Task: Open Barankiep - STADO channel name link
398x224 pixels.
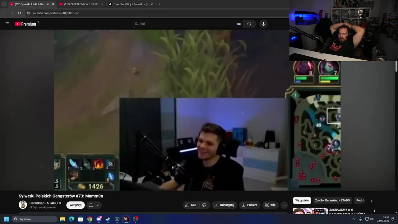Action: [x=44, y=203]
